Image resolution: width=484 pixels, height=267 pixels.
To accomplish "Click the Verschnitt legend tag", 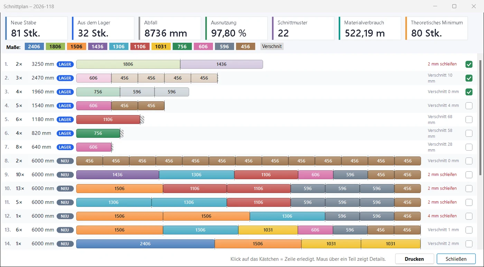I will [x=272, y=46].
